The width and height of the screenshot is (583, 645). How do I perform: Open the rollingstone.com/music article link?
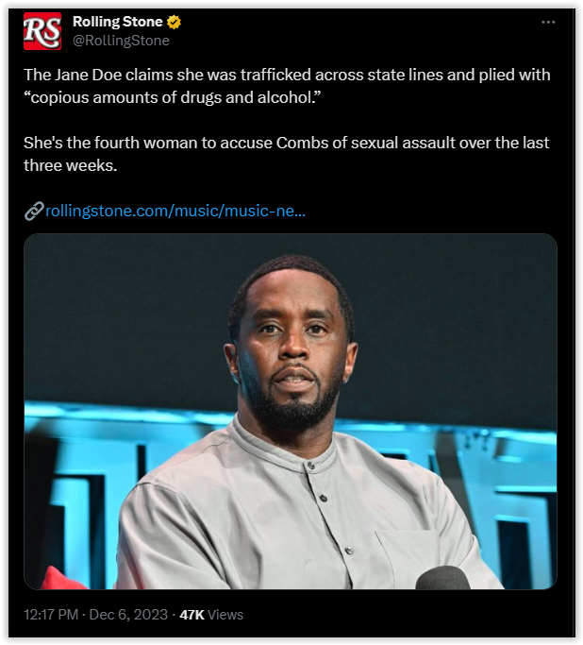point(175,211)
